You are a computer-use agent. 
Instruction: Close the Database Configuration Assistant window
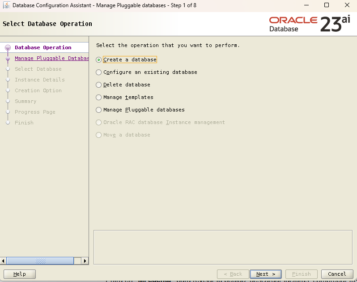347,5
